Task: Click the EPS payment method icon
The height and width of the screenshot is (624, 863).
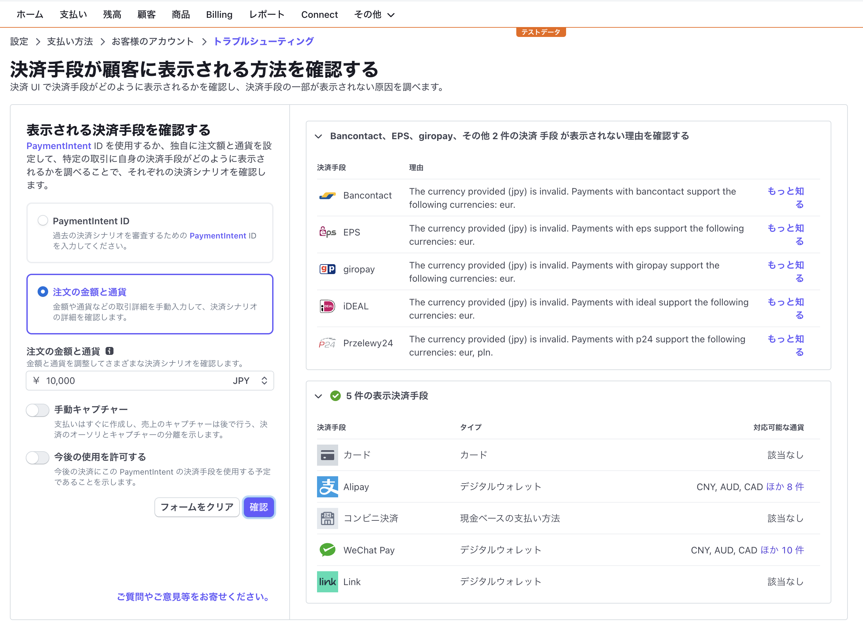Action: (x=327, y=232)
